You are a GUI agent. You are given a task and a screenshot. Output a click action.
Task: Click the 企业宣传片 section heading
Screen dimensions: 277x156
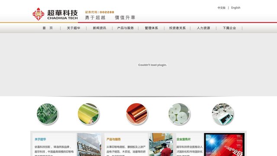tap(184, 139)
